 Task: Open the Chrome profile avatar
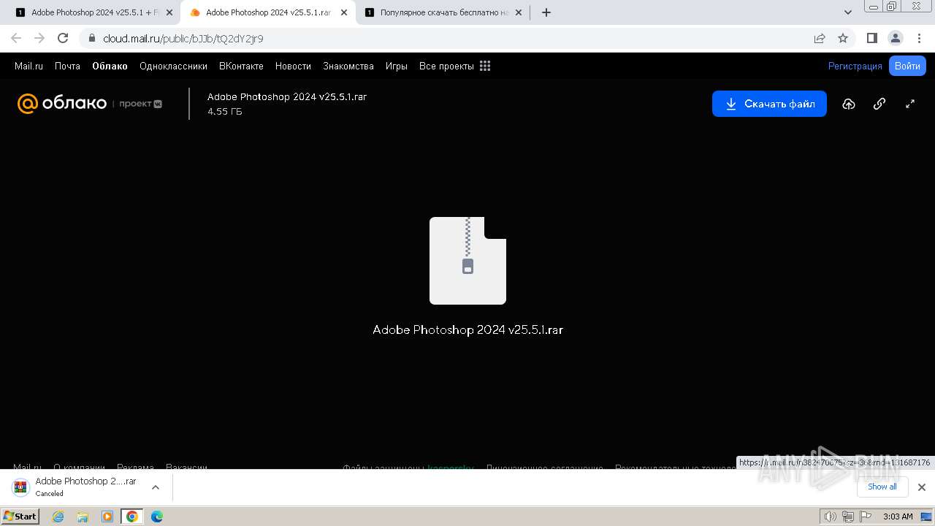pyautogui.click(x=895, y=38)
